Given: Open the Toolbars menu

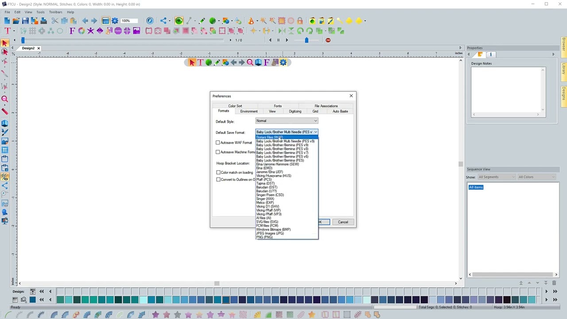Looking at the screenshot, I should pyautogui.click(x=55, y=12).
